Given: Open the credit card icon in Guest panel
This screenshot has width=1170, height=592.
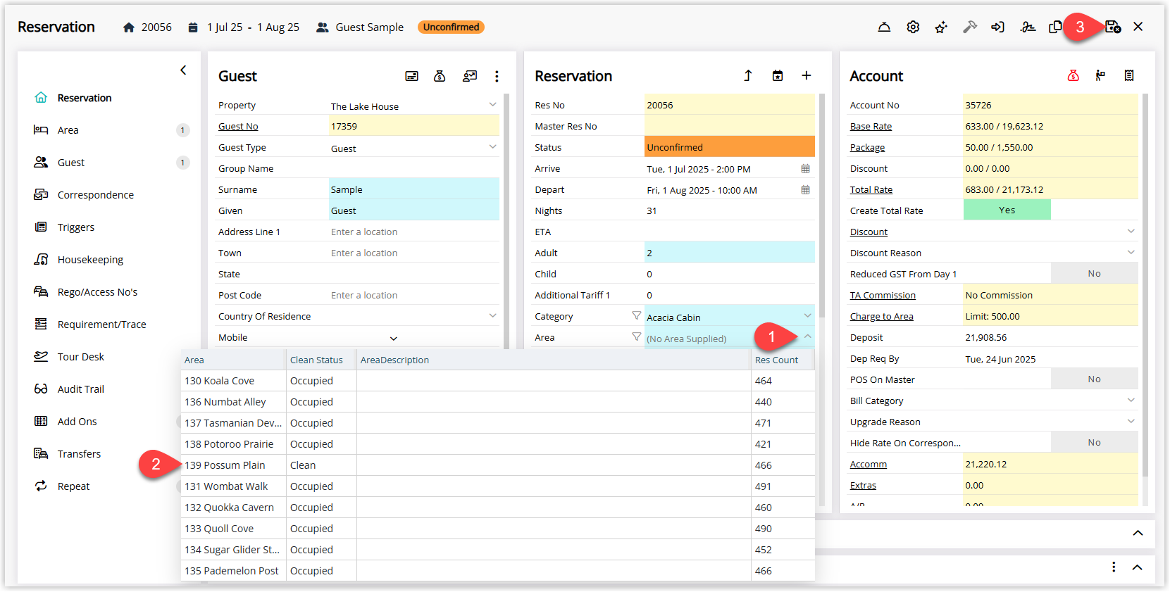Looking at the screenshot, I should pyautogui.click(x=412, y=76).
